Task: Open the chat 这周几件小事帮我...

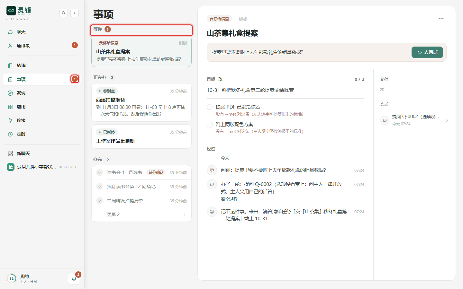Action: tap(42, 167)
